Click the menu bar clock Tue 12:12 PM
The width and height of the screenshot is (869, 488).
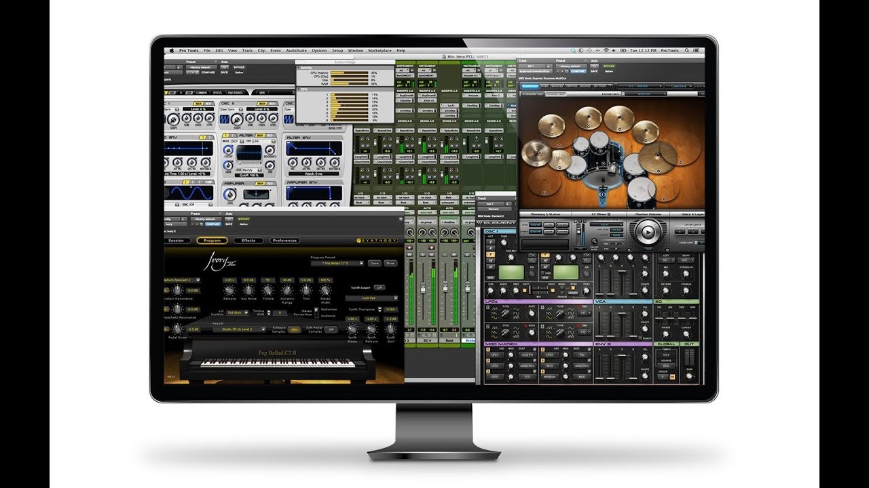(643, 51)
